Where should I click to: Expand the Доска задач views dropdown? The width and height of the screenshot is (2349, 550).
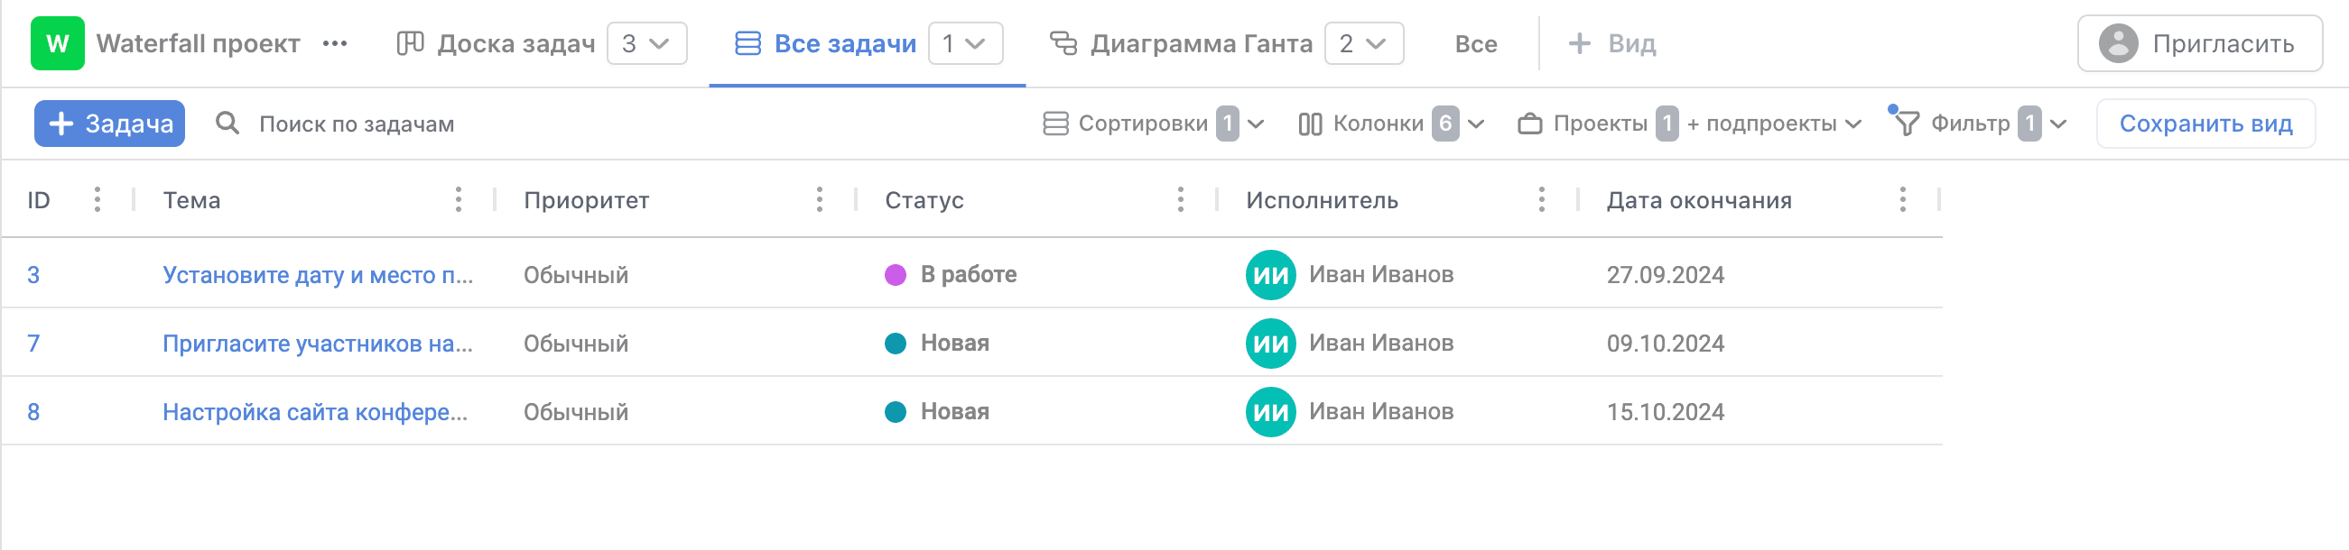[x=646, y=42]
